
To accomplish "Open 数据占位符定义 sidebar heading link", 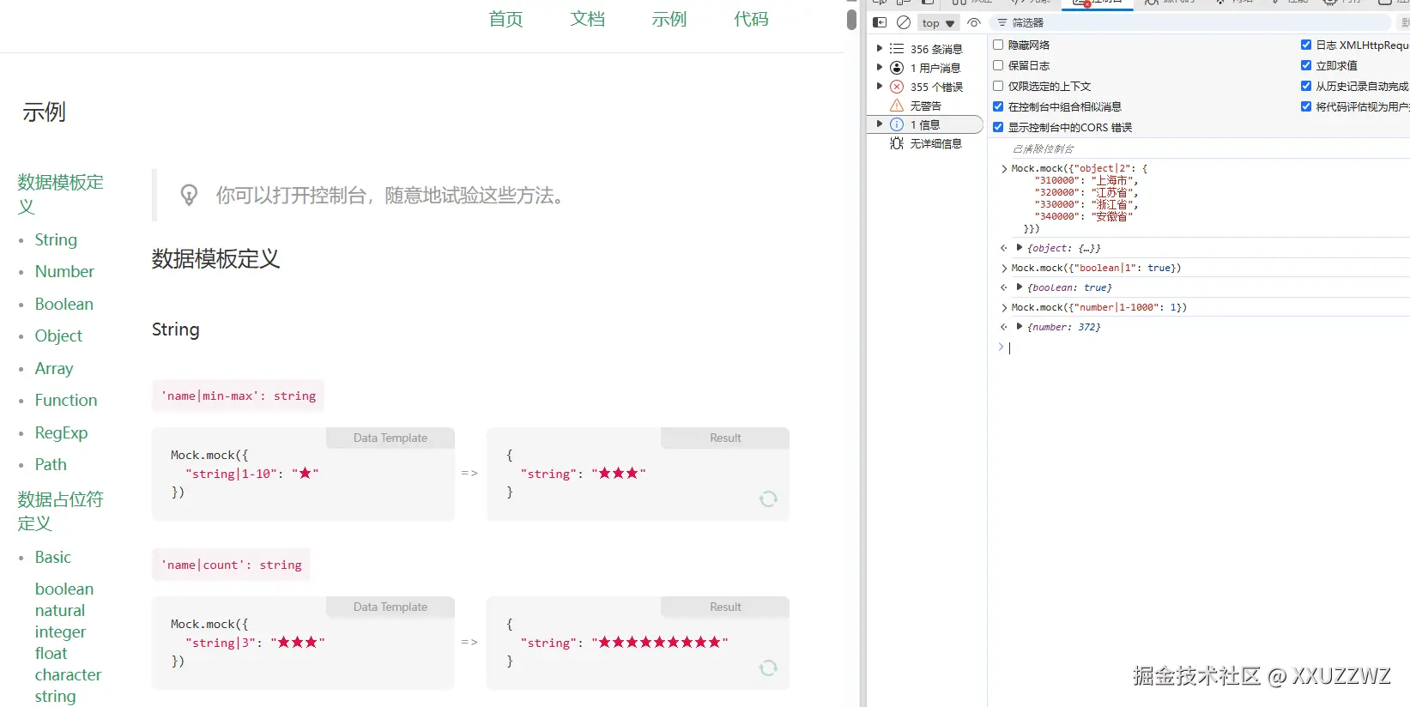I will 60,511.
